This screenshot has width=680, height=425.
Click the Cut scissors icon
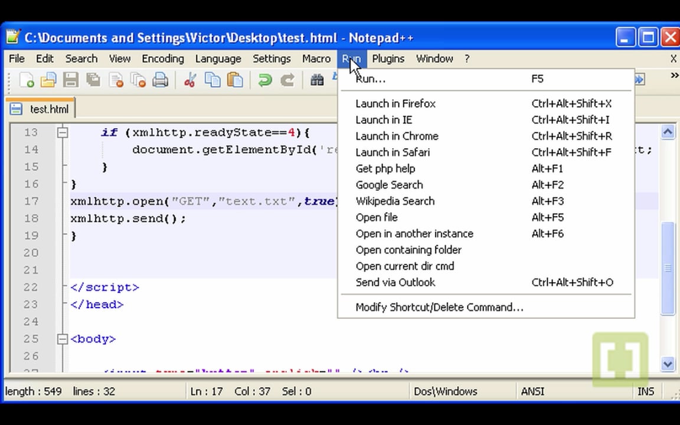tap(189, 80)
